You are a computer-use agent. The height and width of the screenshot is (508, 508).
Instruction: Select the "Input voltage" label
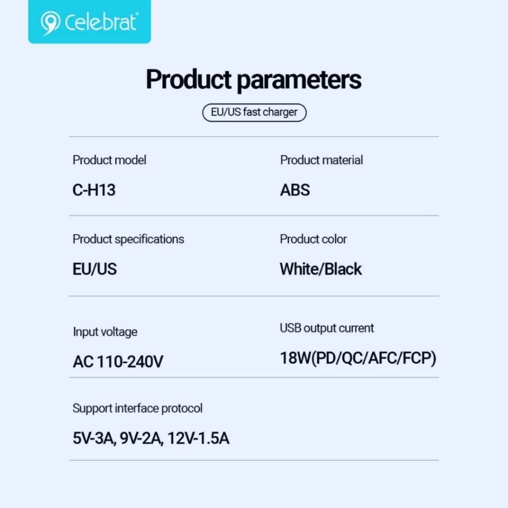pyautogui.click(x=105, y=332)
